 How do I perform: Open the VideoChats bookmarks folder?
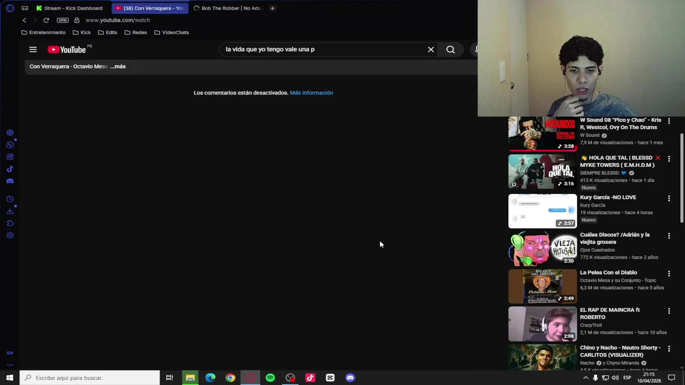(x=171, y=33)
